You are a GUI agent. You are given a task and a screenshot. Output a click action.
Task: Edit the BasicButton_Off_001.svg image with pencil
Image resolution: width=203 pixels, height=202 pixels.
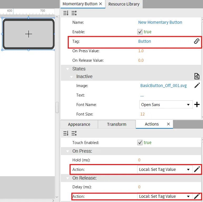[197, 85]
